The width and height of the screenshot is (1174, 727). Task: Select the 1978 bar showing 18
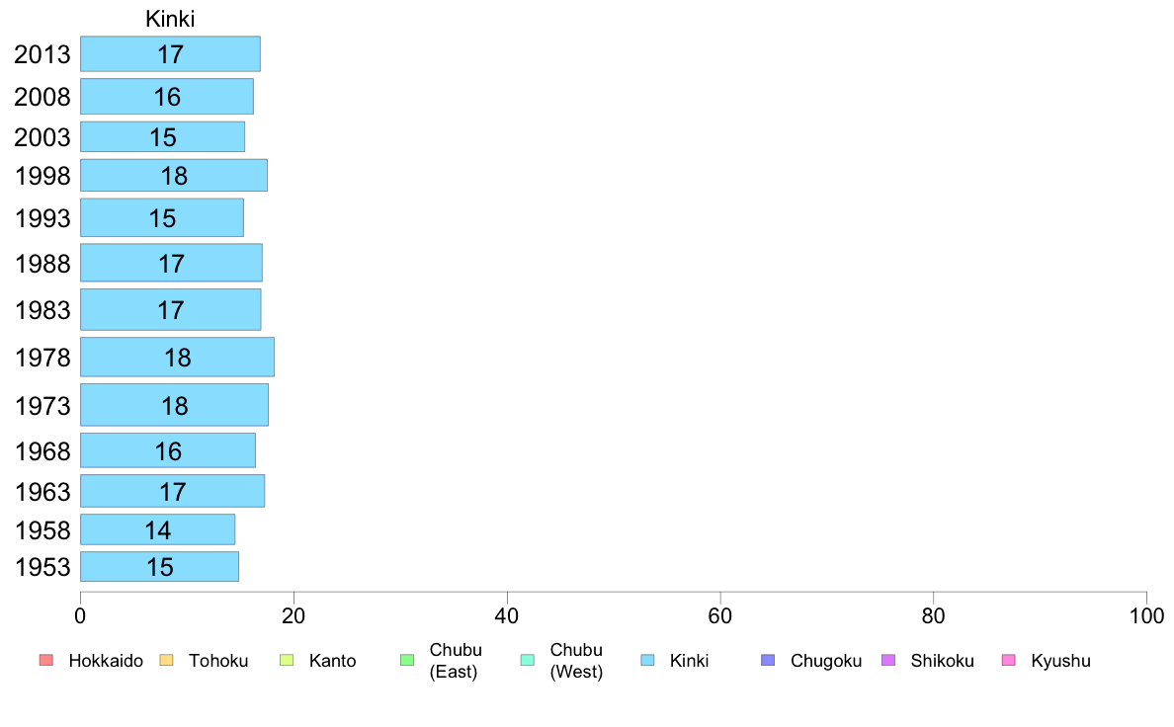178,358
